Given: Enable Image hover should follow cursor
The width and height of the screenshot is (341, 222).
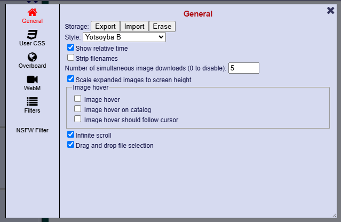Looking at the screenshot, I should [77, 119].
